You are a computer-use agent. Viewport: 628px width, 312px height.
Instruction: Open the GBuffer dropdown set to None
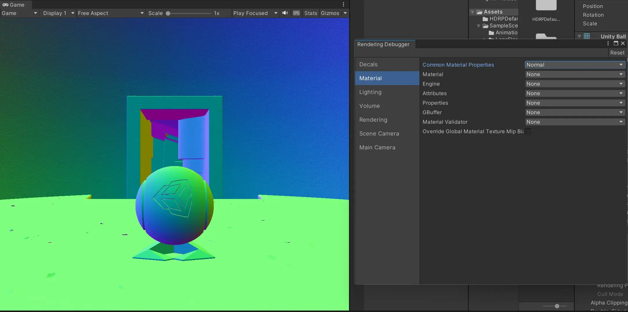pos(575,112)
